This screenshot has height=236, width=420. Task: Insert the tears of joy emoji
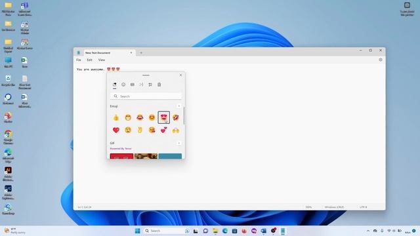point(140,117)
